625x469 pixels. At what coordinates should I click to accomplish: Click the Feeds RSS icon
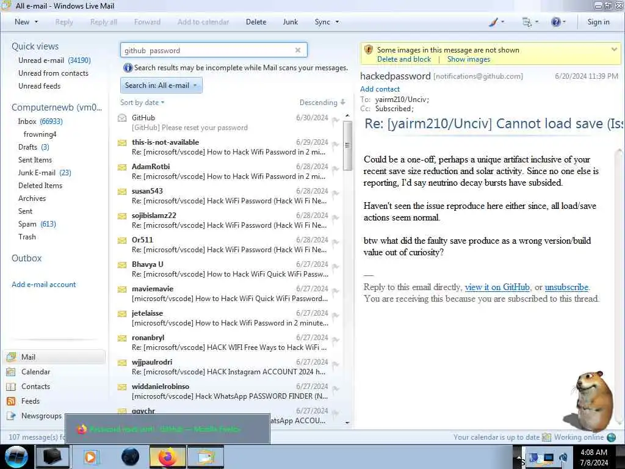pos(11,401)
